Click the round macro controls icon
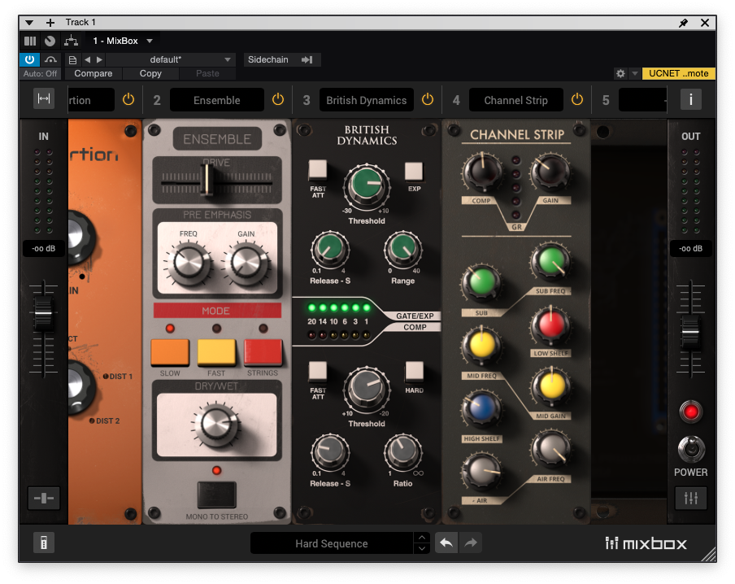The height and width of the screenshot is (584, 735). click(50, 41)
